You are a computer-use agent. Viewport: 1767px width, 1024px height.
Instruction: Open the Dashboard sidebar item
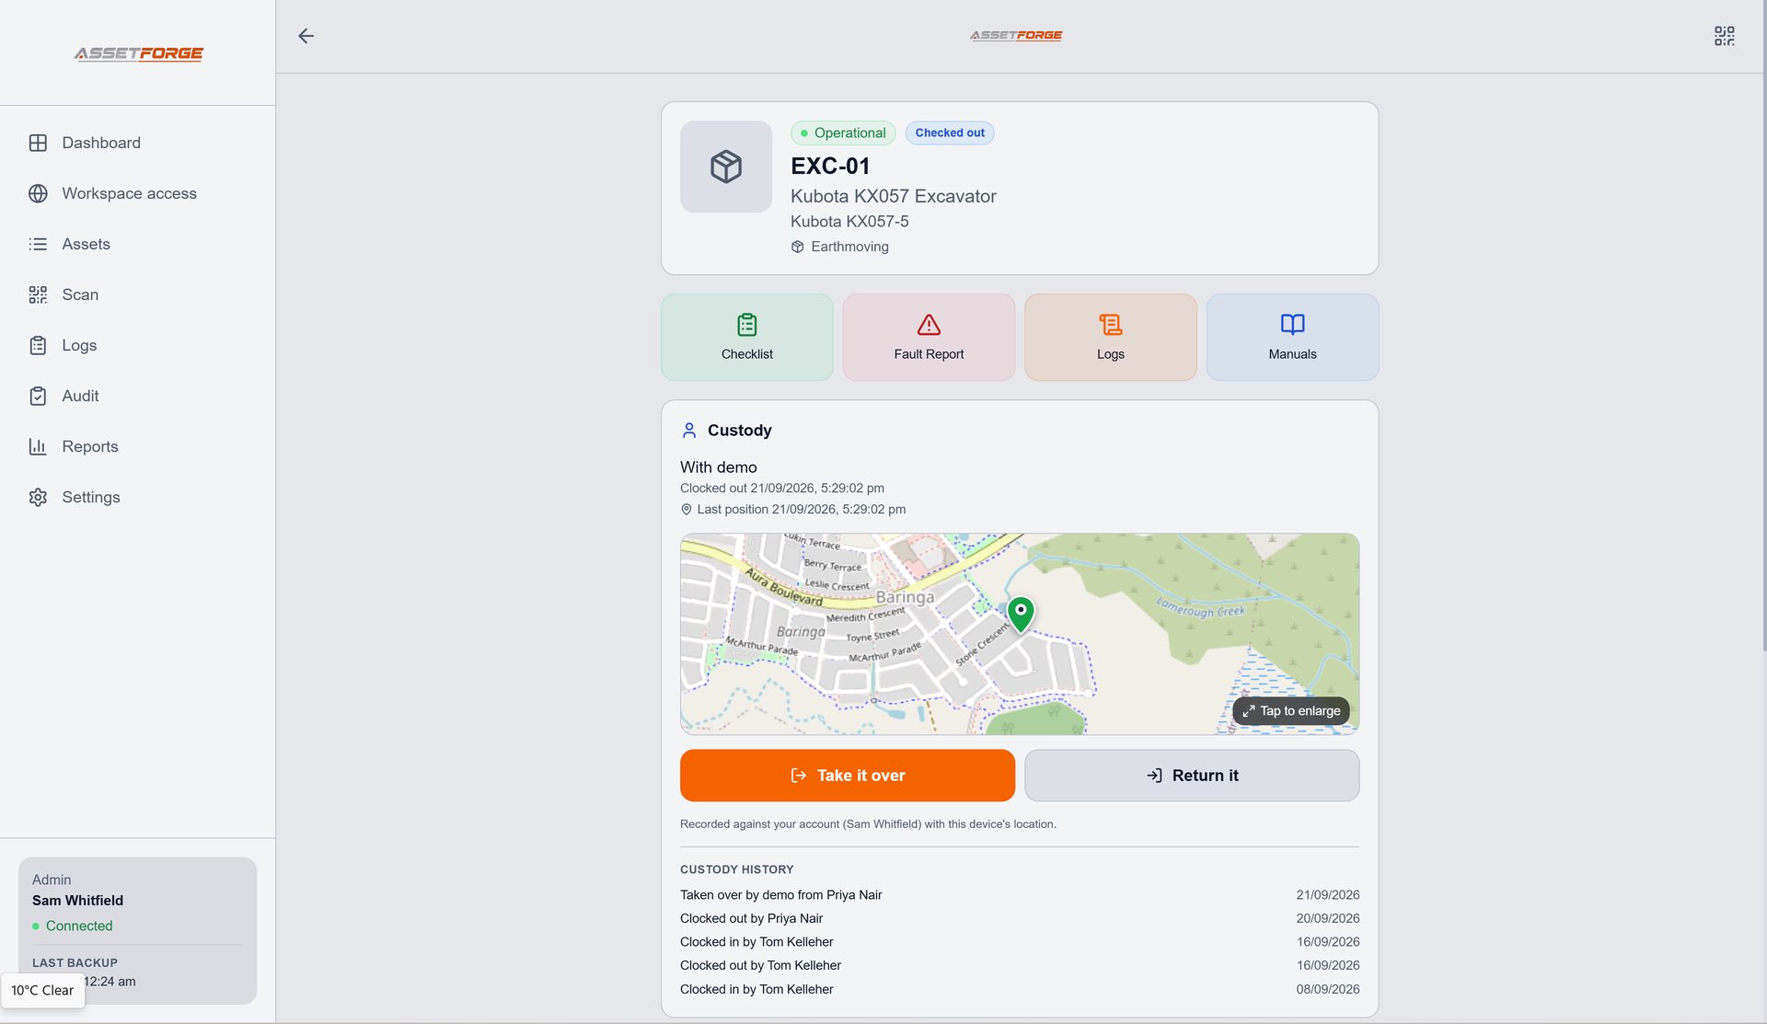point(138,143)
